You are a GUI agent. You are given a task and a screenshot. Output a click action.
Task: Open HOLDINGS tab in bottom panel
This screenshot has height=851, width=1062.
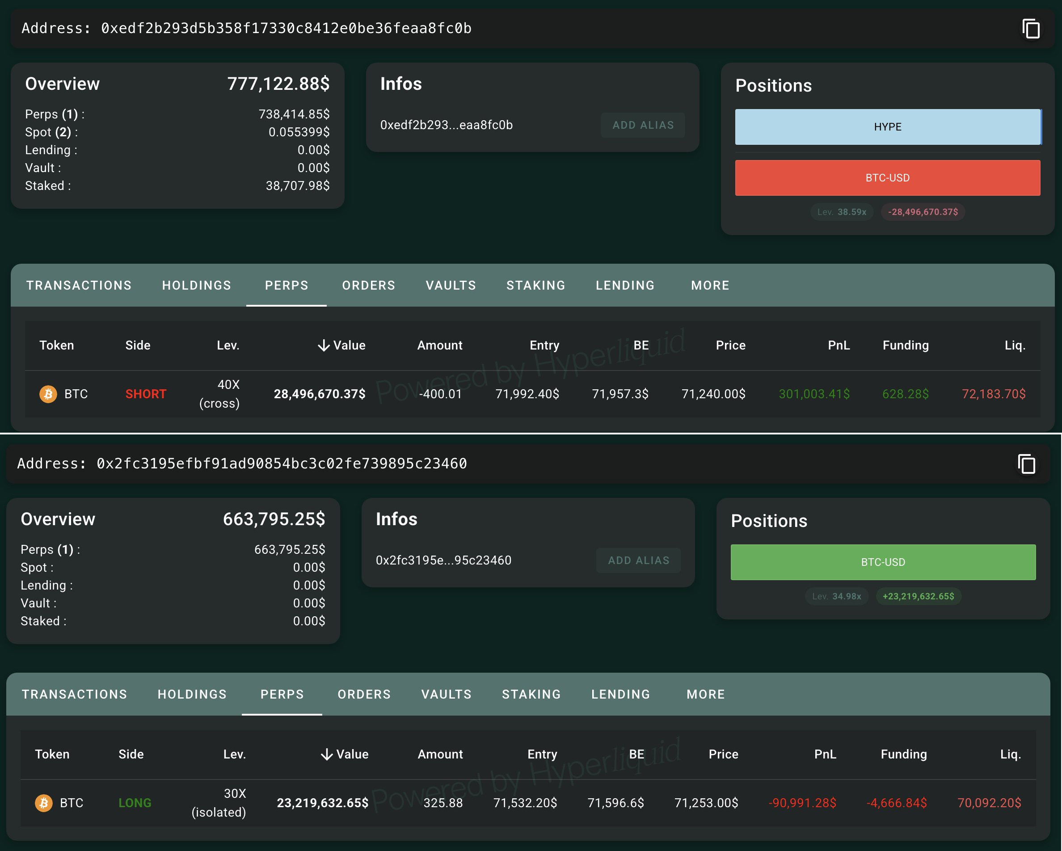pos(192,694)
